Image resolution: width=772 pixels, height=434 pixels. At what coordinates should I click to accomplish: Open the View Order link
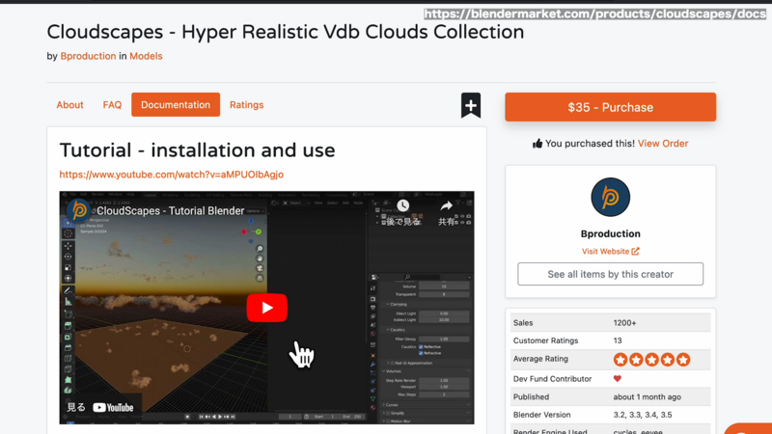click(663, 143)
